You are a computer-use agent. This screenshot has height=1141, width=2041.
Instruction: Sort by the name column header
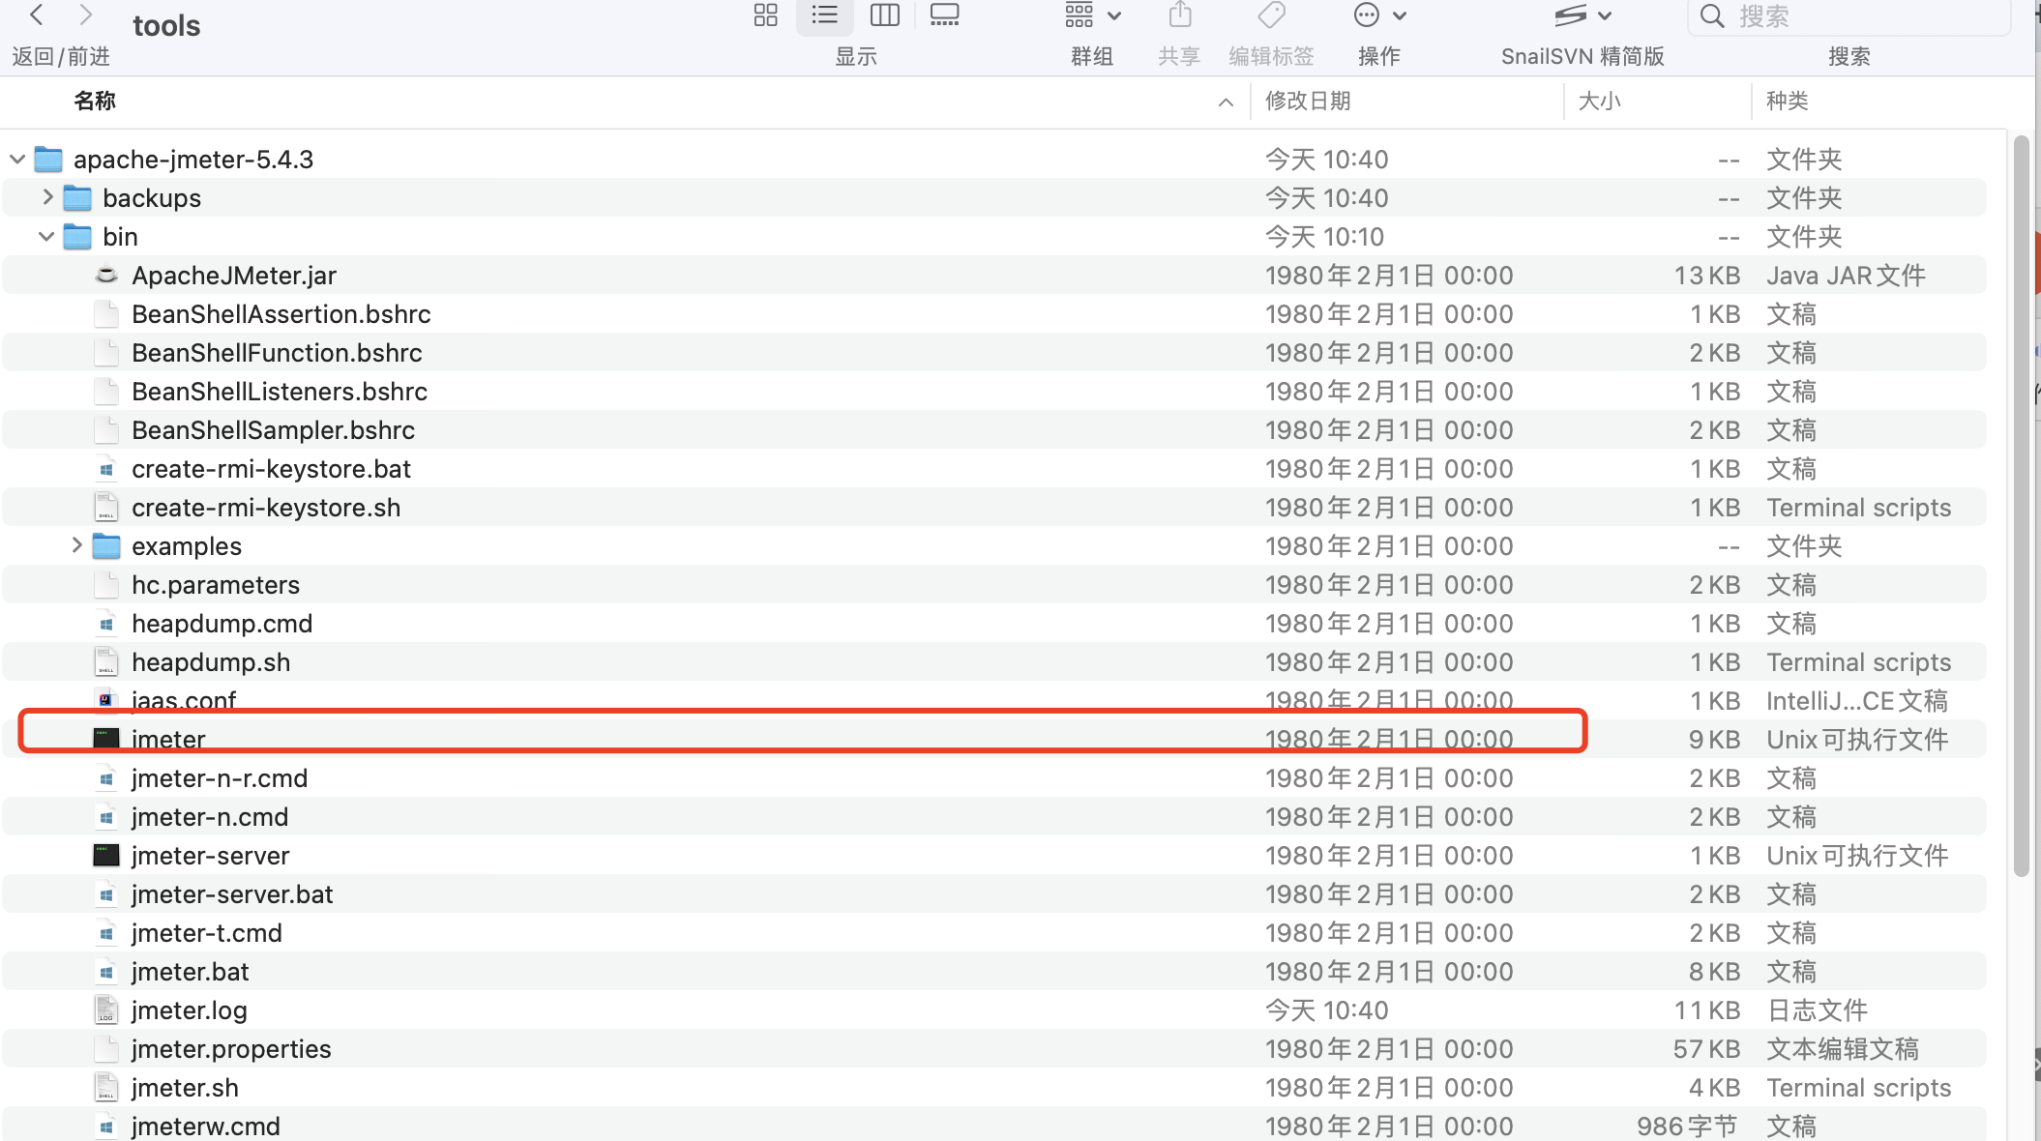pos(95,101)
